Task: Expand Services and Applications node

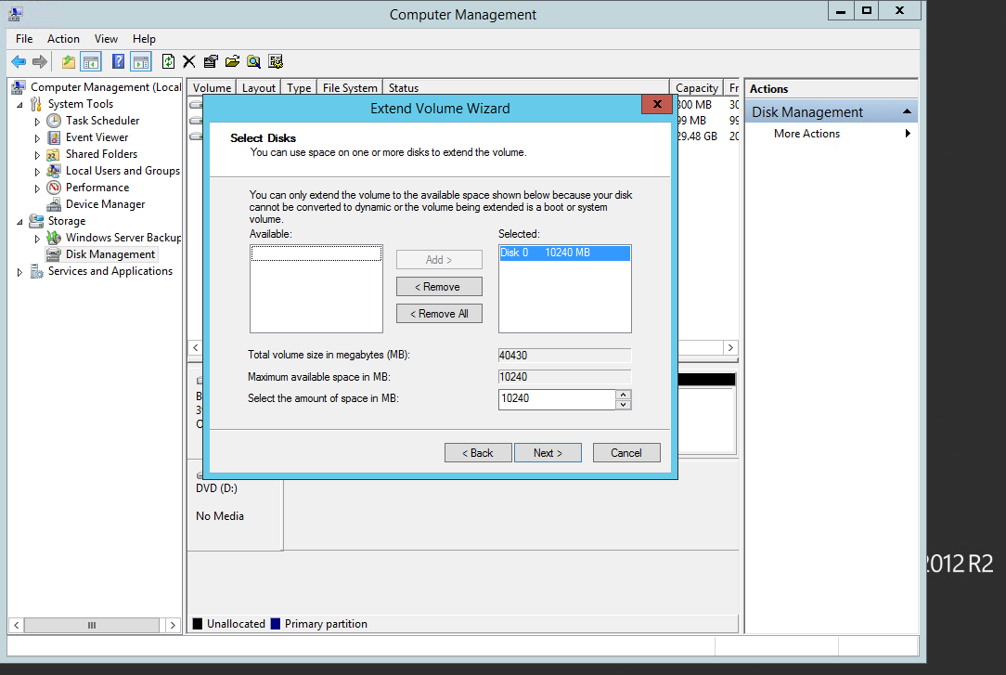Action: coord(20,272)
